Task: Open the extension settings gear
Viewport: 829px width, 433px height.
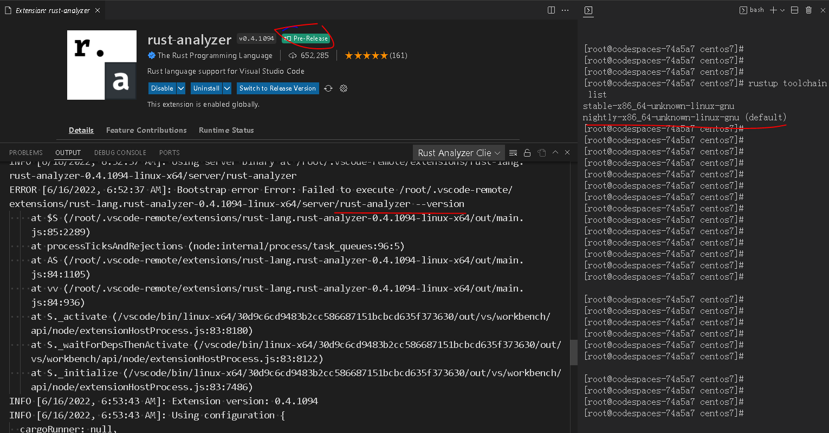Action: coord(344,88)
